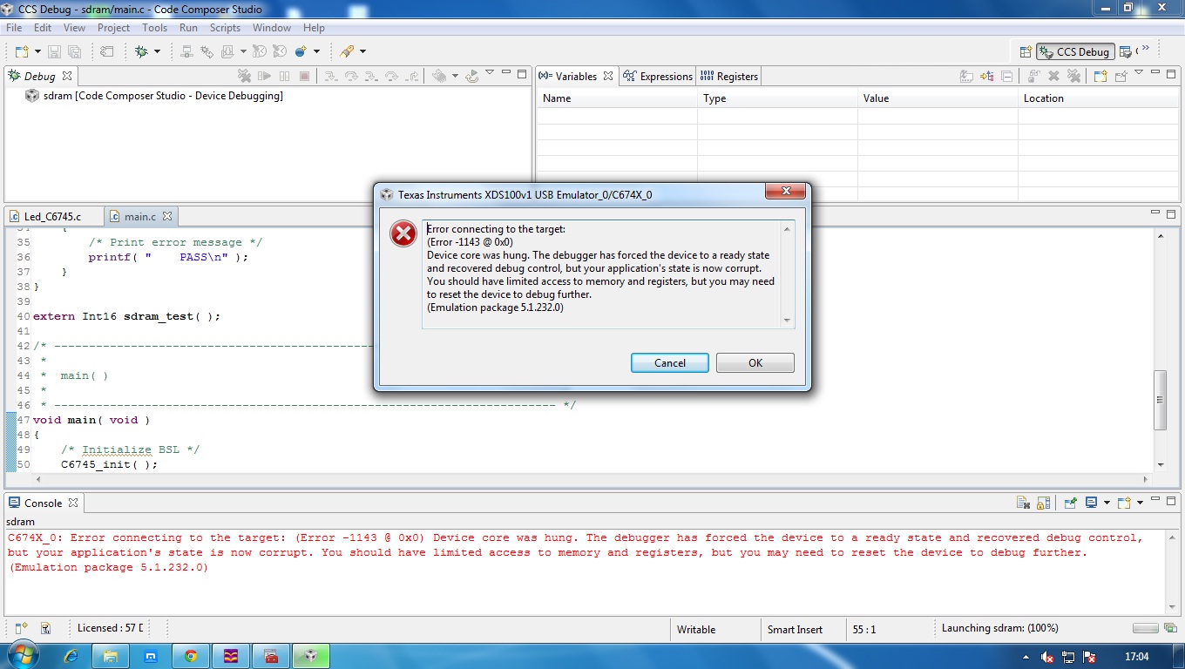Open Windows Start menu
The image size is (1185, 669).
21,656
